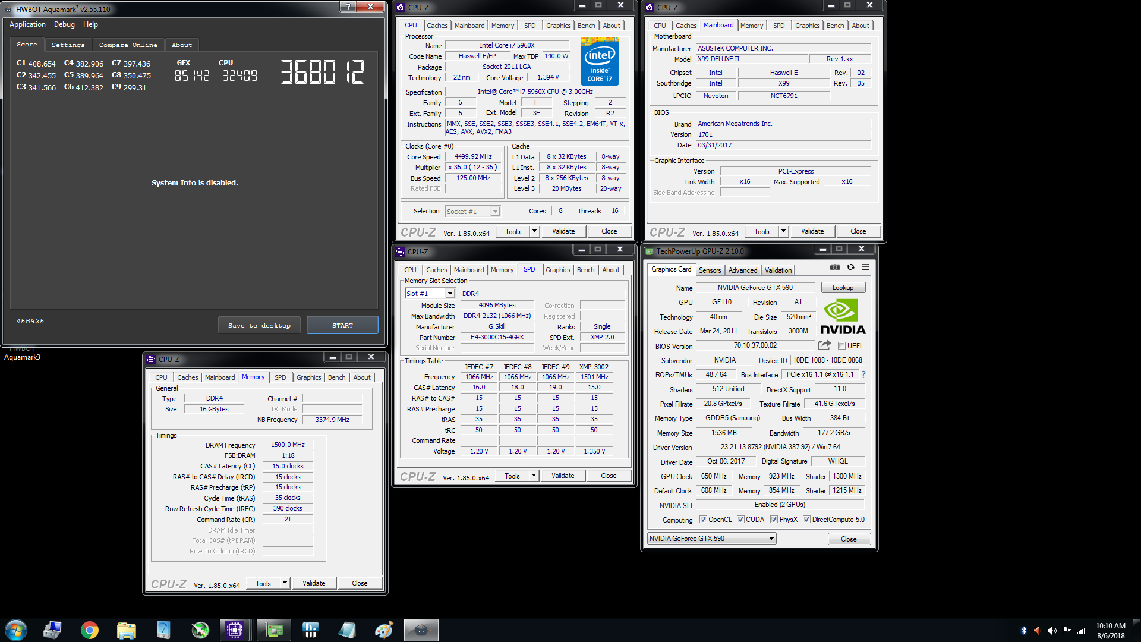The image size is (1141, 642).
Task: Toggle the UEFI checkbox in GPU-Z
Action: [x=841, y=346]
